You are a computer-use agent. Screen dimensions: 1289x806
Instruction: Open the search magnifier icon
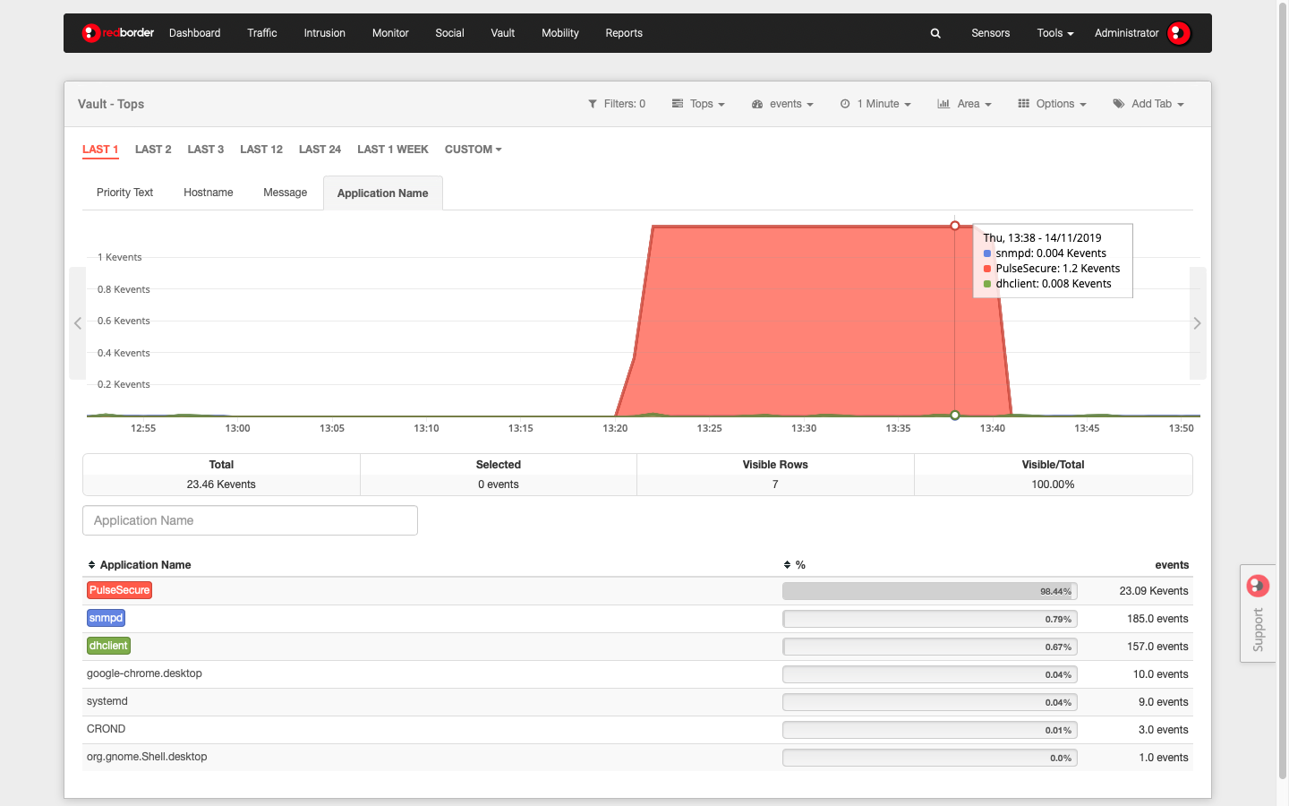point(935,33)
